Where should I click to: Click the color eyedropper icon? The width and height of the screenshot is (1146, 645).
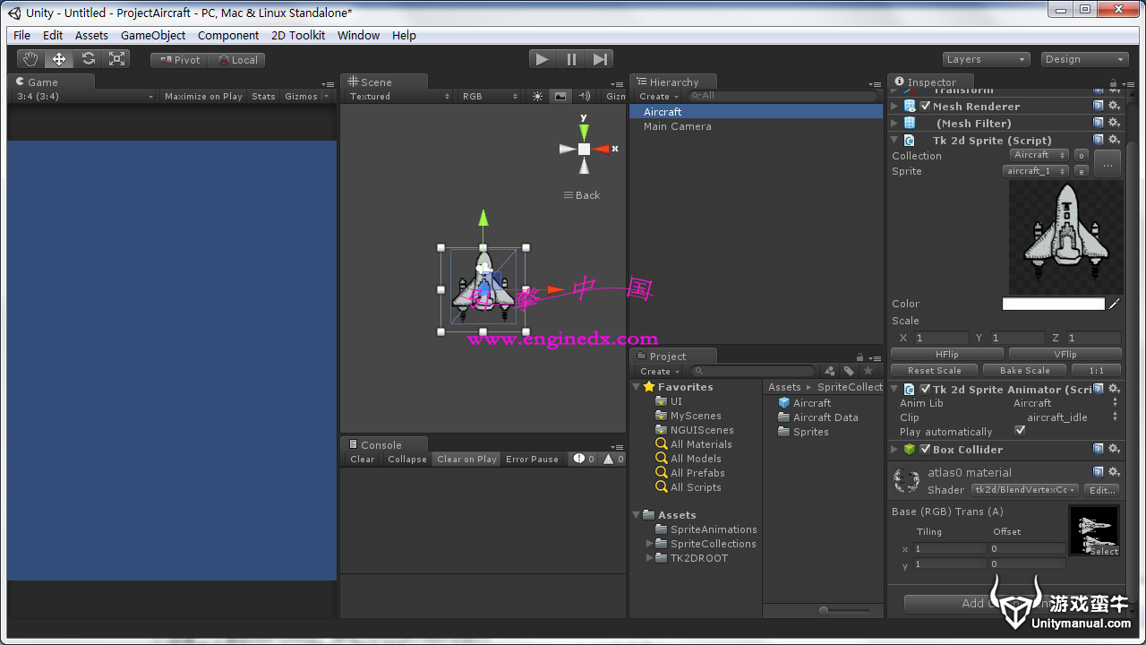pyautogui.click(x=1115, y=304)
